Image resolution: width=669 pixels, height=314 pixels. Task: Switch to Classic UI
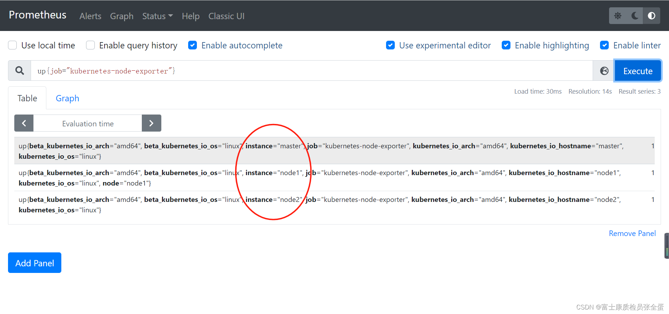226,16
